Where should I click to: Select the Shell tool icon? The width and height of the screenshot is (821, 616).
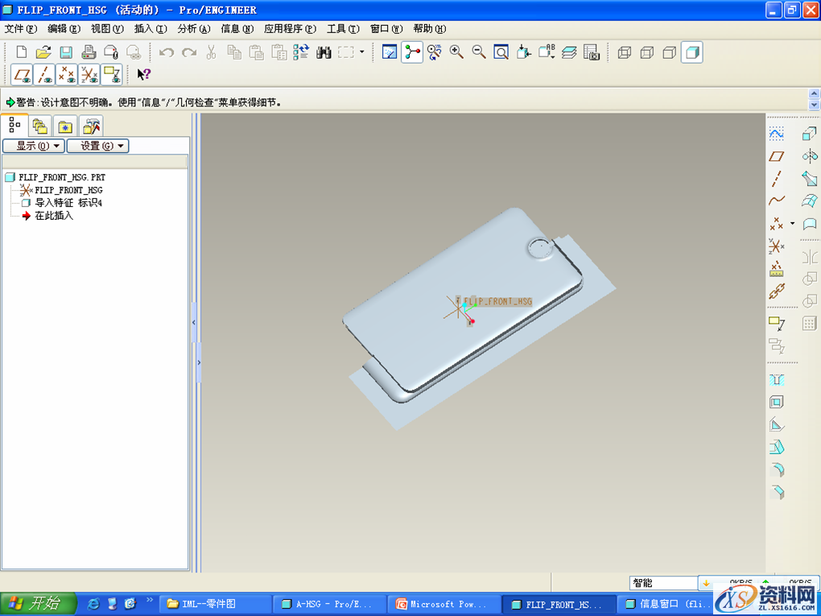[776, 403]
